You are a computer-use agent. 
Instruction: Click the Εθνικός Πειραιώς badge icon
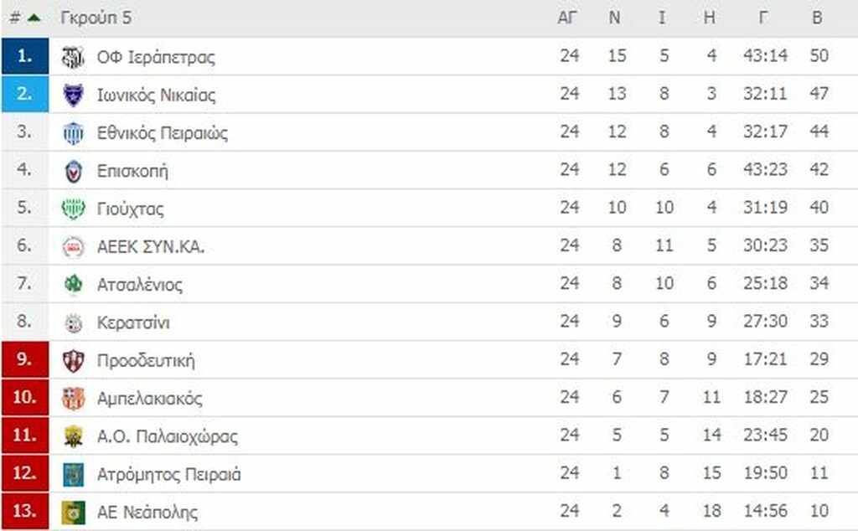(74, 131)
